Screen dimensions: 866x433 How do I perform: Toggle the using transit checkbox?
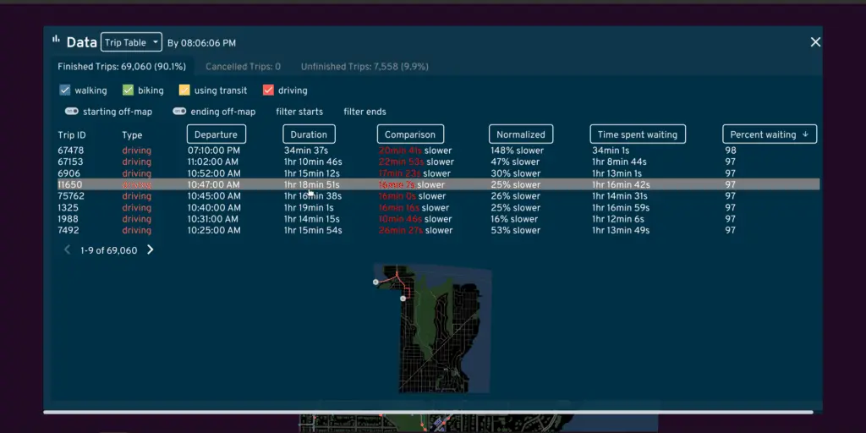[x=184, y=90]
